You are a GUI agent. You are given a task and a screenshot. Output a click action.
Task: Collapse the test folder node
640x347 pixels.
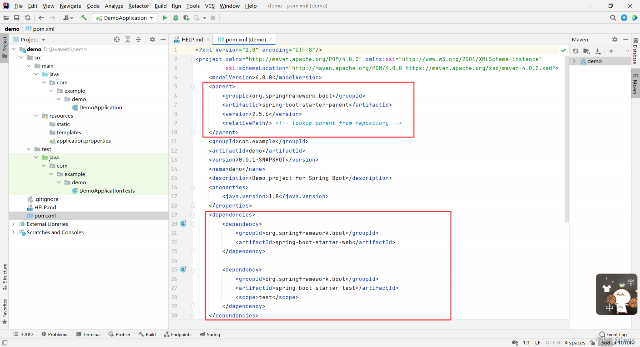pyautogui.click(x=29, y=149)
